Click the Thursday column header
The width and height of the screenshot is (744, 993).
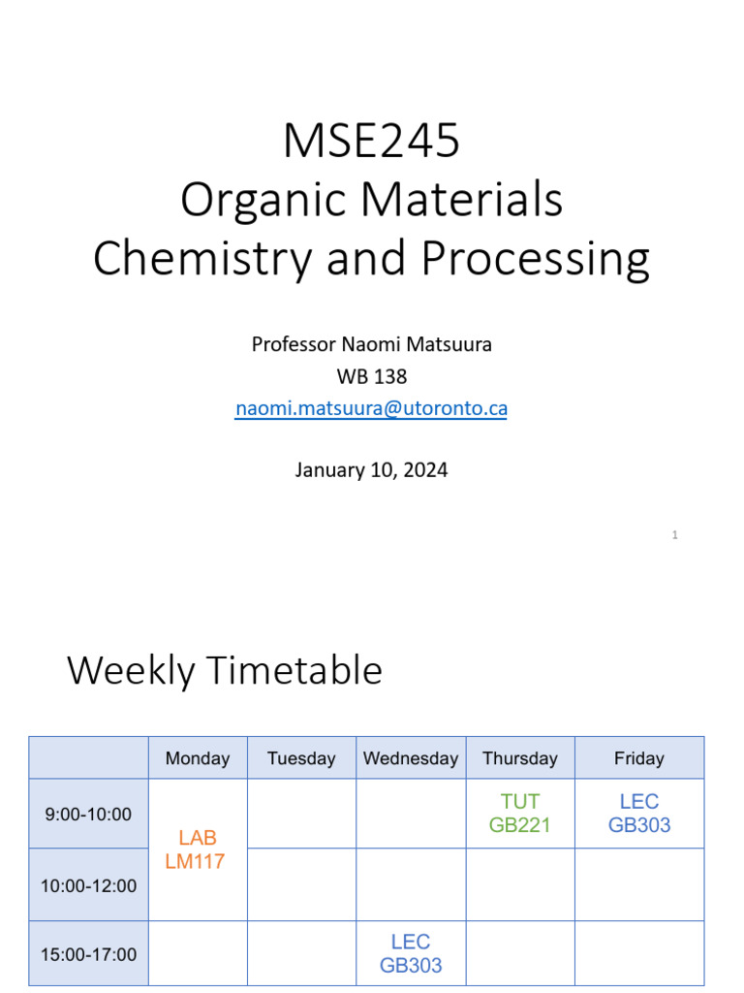(x=520, y=758)
